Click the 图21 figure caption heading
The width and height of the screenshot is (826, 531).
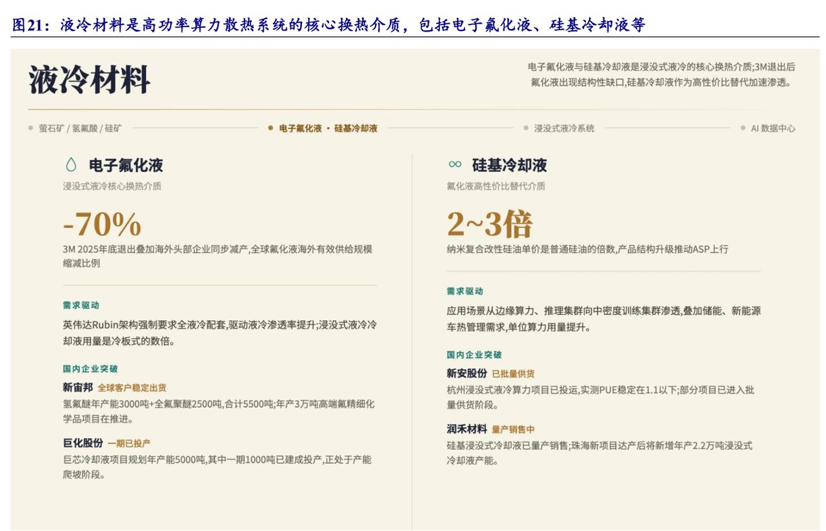[x=329, y=25]
